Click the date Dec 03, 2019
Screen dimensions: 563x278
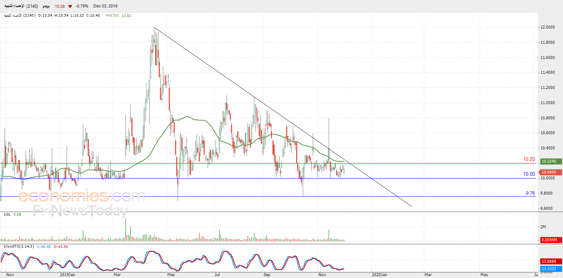click(x=105, y=6)
